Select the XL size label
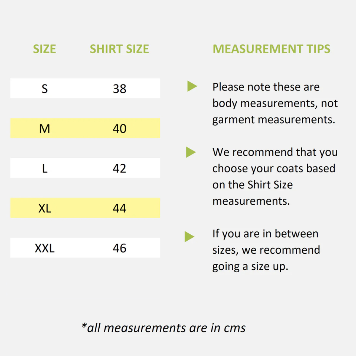Image resolution: width=356 pixels, height=356 pixels. (x=44, y=208)
